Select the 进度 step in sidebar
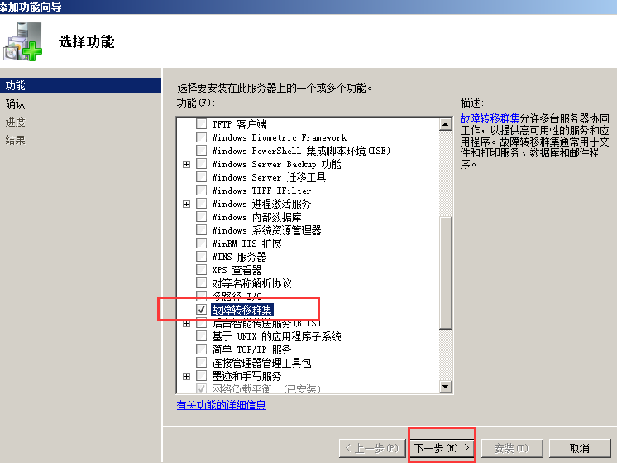The height and width of the screenshot is (463, 617). pyautogui.click(x=16, y=122)
